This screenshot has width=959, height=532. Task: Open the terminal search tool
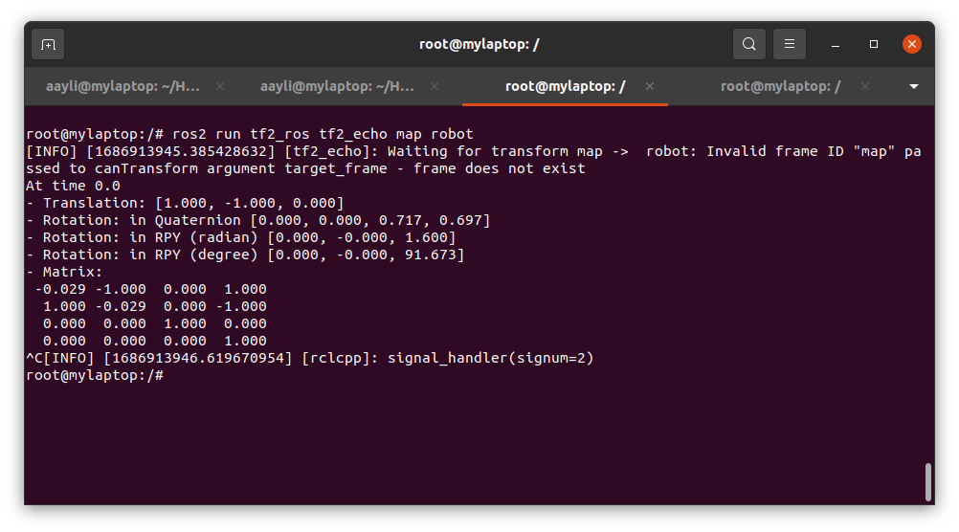(748, 44)
